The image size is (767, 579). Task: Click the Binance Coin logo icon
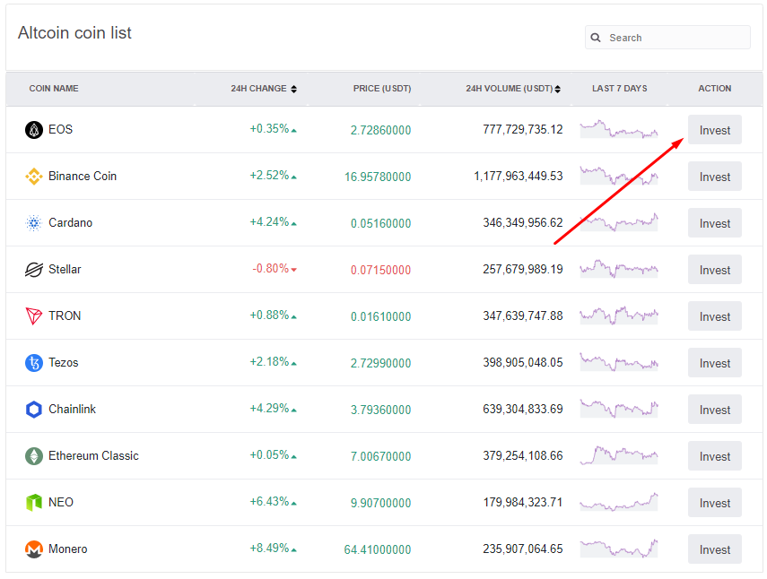click(34, 177)
